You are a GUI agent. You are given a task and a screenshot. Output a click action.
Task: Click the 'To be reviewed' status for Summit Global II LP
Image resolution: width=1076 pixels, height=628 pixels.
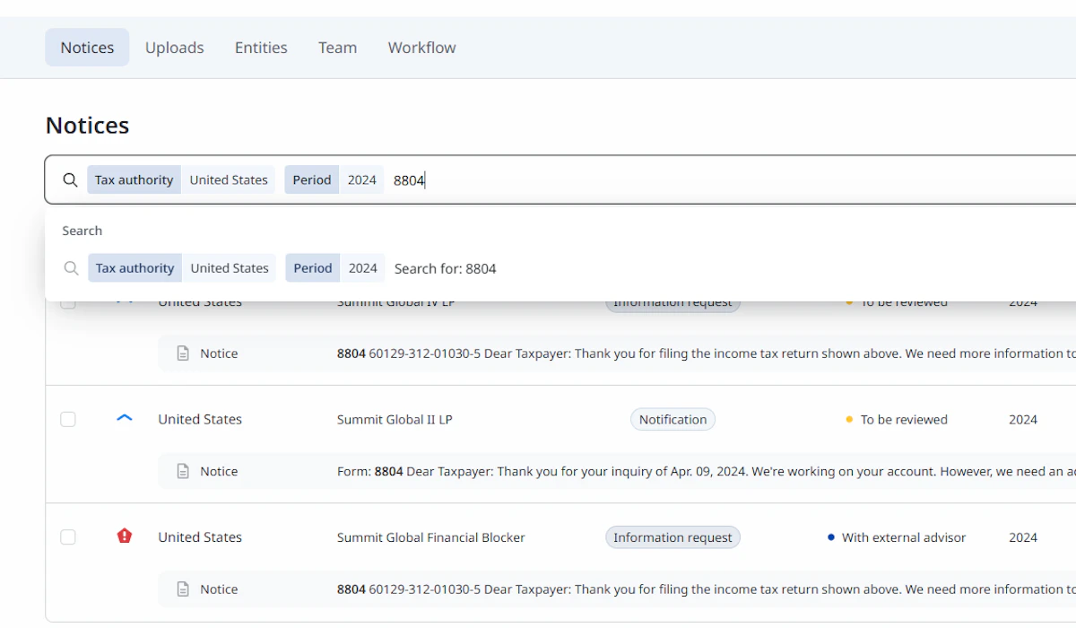tap(897, 419)
